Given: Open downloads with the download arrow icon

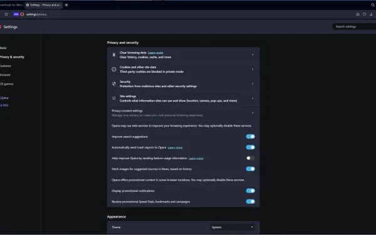Looking at the screenshot, I should pos(371,14).
